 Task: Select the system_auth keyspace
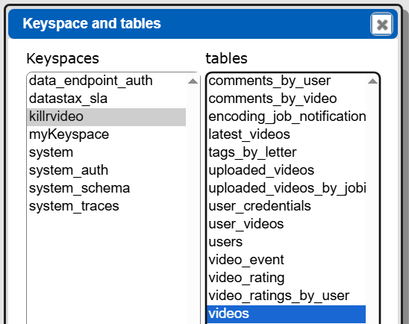tap(107, 170)
